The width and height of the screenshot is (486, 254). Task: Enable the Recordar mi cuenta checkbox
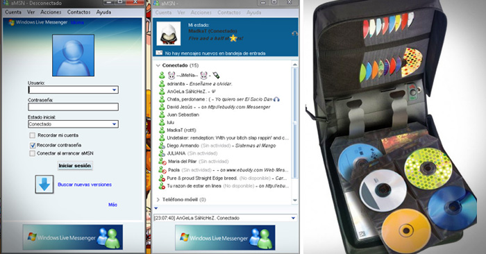[x=32, y=135]
